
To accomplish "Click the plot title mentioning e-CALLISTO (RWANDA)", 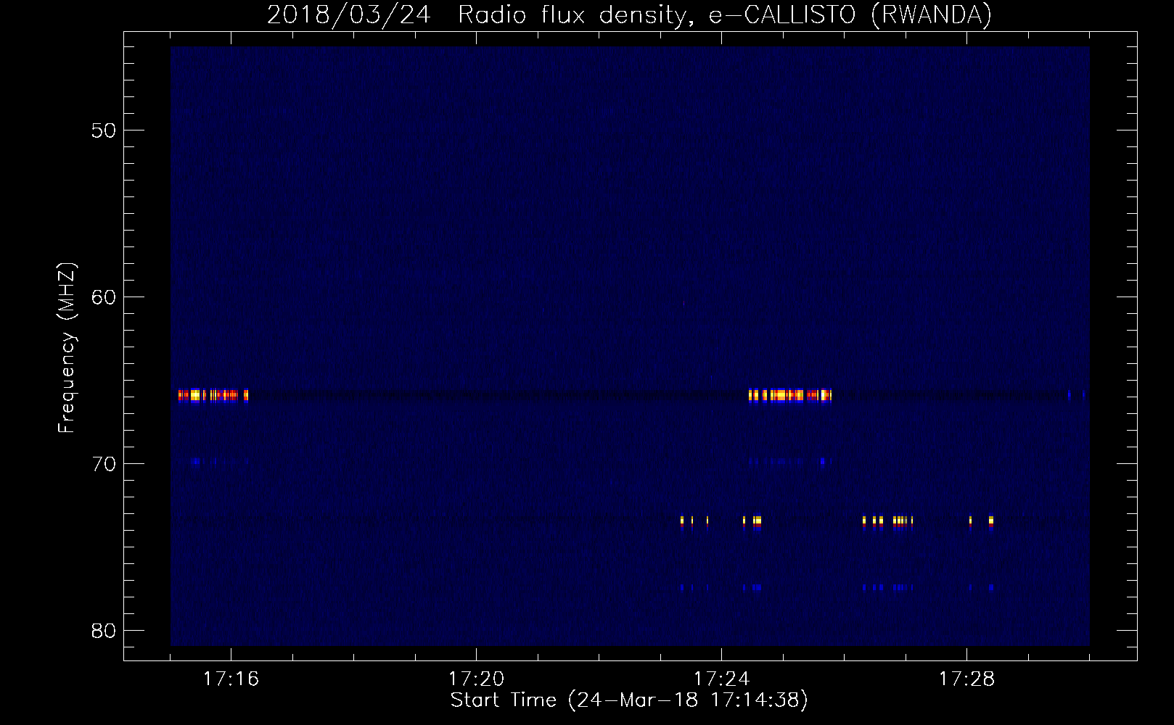I will (629, 14).
